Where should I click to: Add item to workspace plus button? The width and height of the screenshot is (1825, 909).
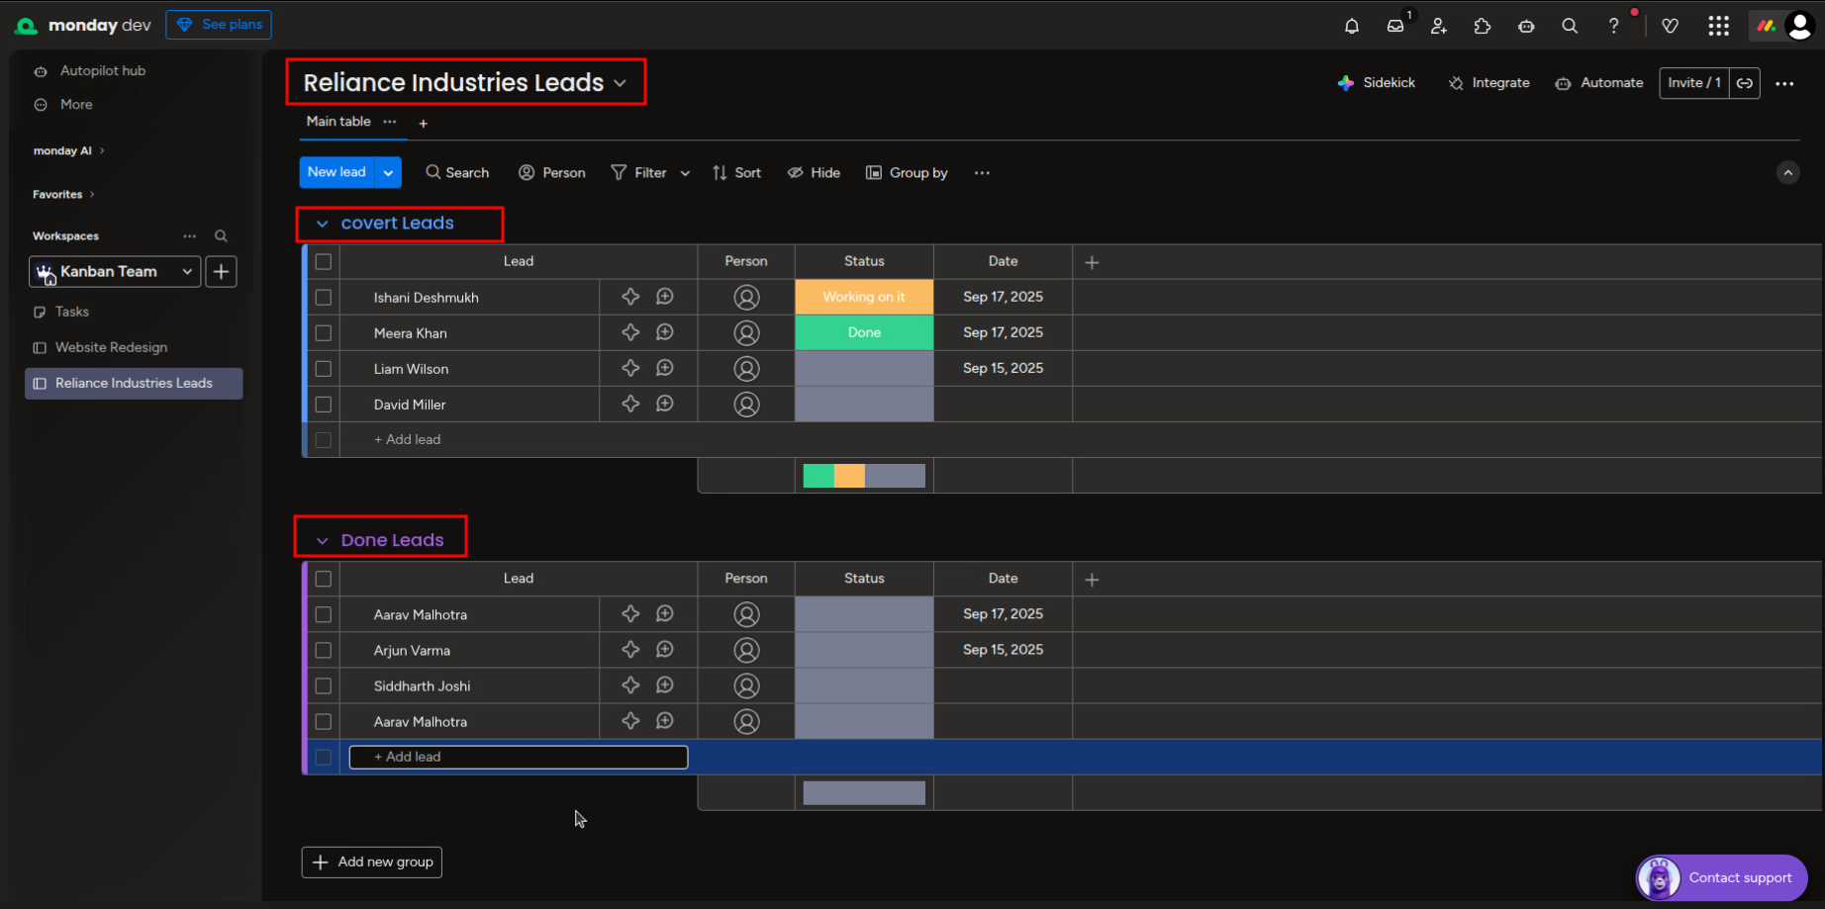tap(221, 271)
